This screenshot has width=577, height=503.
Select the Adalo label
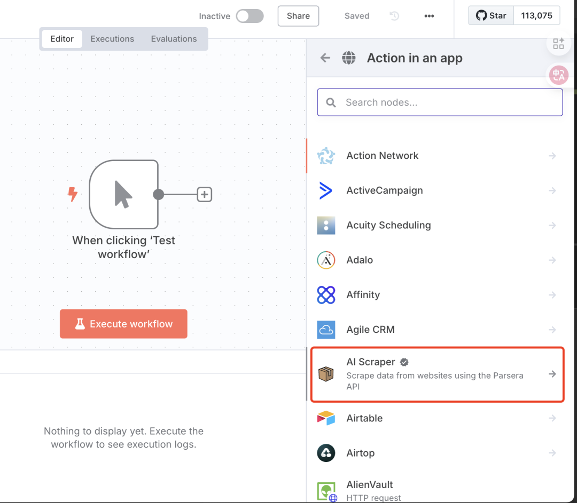(360, 260)
